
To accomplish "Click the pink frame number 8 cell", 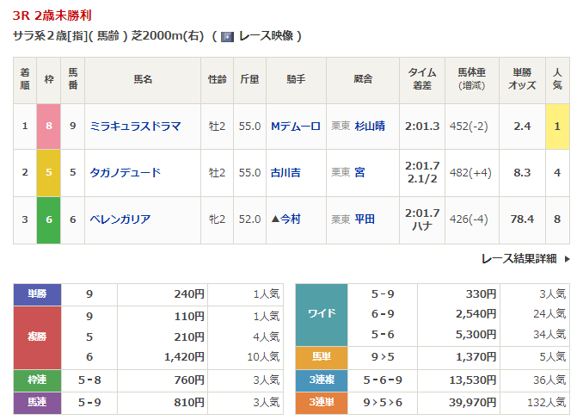I will click(x=49, y=127).
